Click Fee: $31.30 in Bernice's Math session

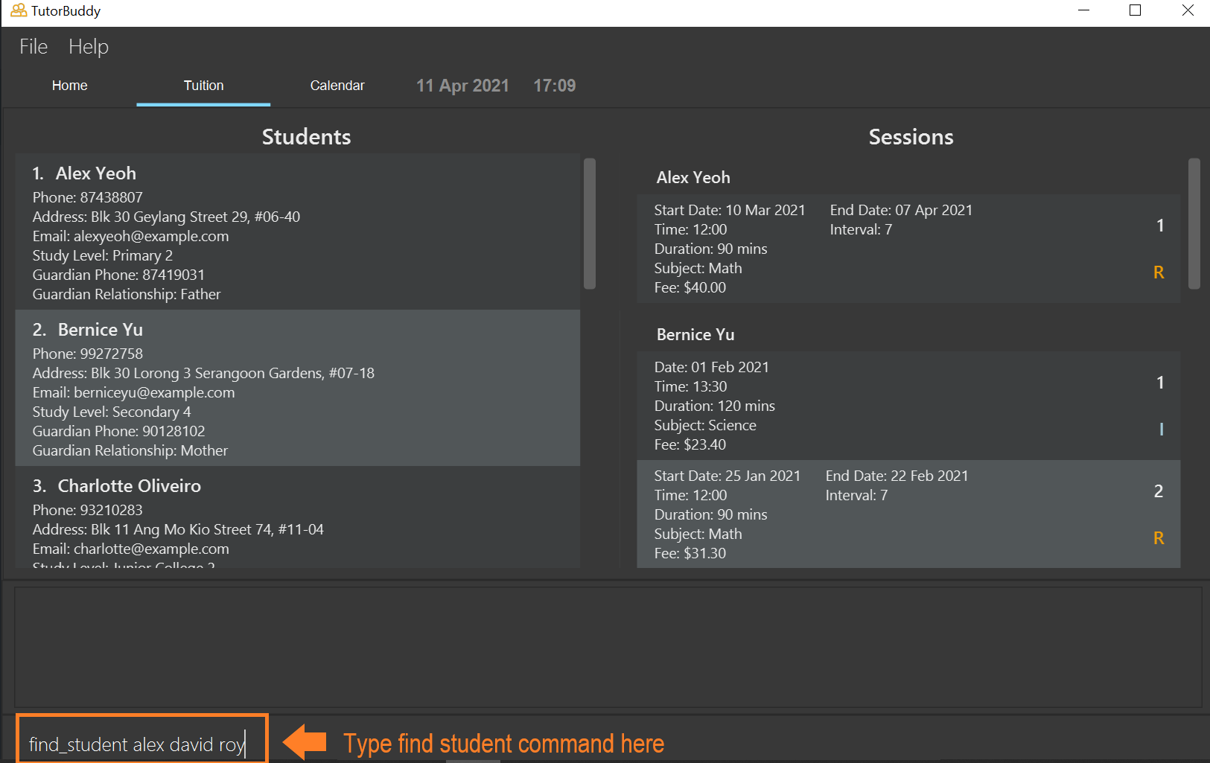[690, 554]
